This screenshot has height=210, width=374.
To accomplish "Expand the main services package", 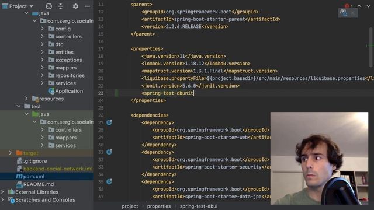I will click(42, 83).
